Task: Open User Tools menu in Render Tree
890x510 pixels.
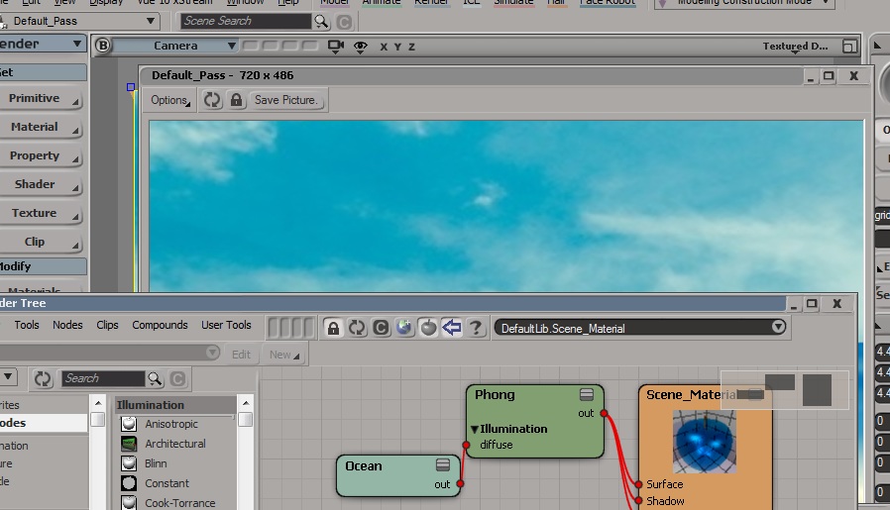Action: coord(226,325)
